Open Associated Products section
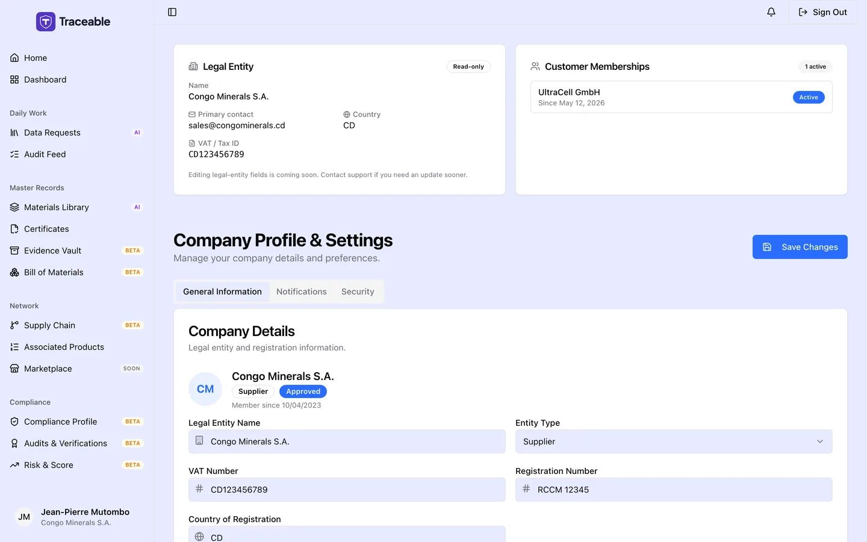Image resolution: width=867 pixels, height=542 pixels. point(76,347)
